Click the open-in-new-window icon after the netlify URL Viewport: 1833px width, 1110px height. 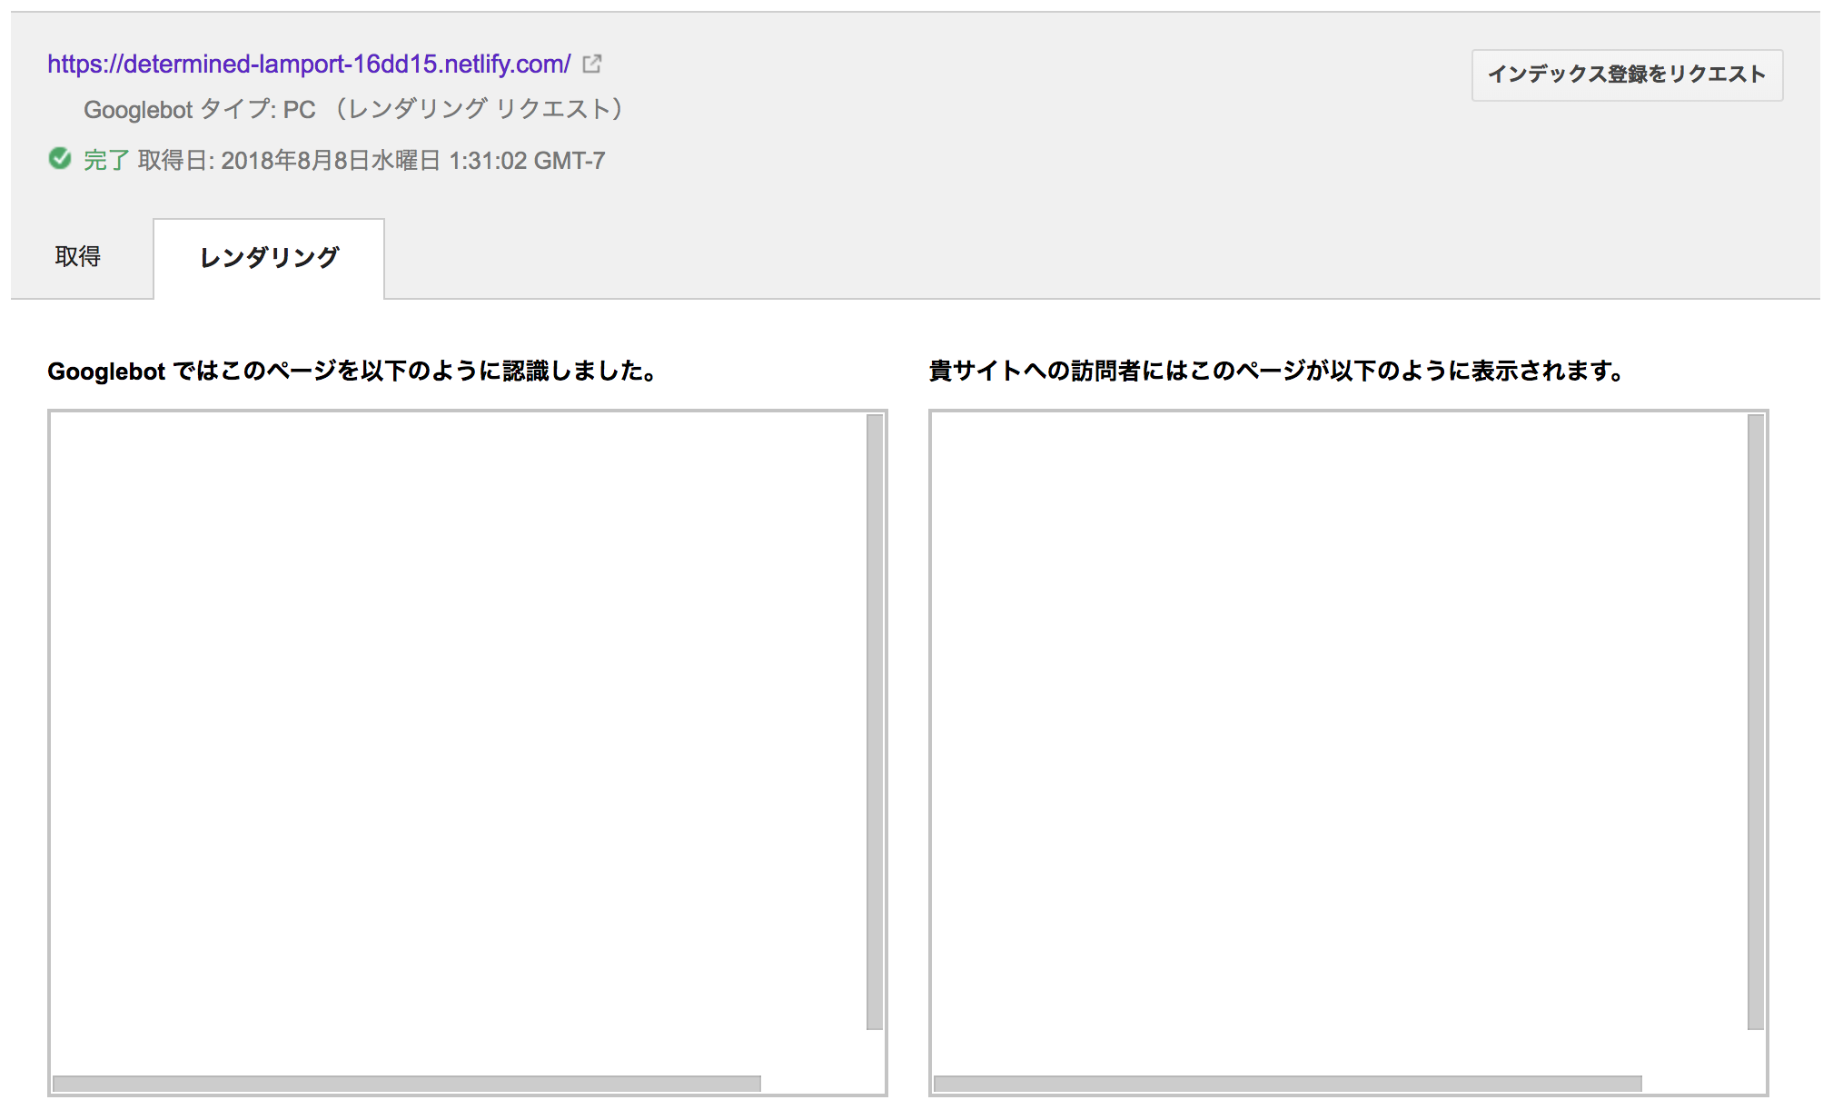coord(592,64)
